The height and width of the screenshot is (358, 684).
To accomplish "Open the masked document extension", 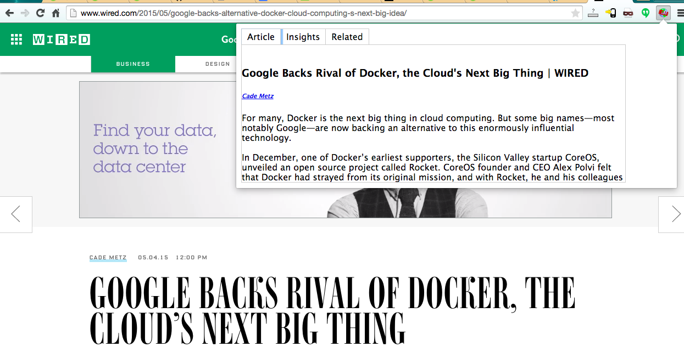I will pyautogui.click(x=628, y=13).
